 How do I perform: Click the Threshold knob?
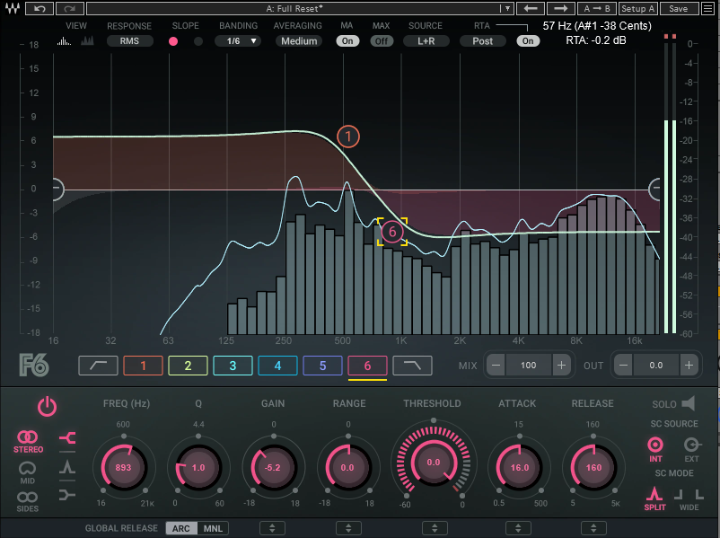tap(433, 462)
